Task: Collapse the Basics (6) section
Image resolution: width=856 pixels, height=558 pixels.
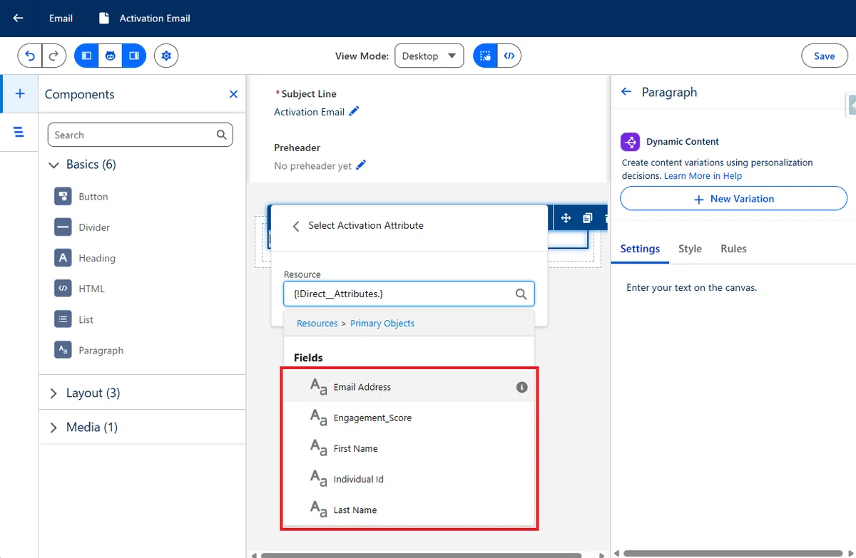Action: (x=53, y=165)
